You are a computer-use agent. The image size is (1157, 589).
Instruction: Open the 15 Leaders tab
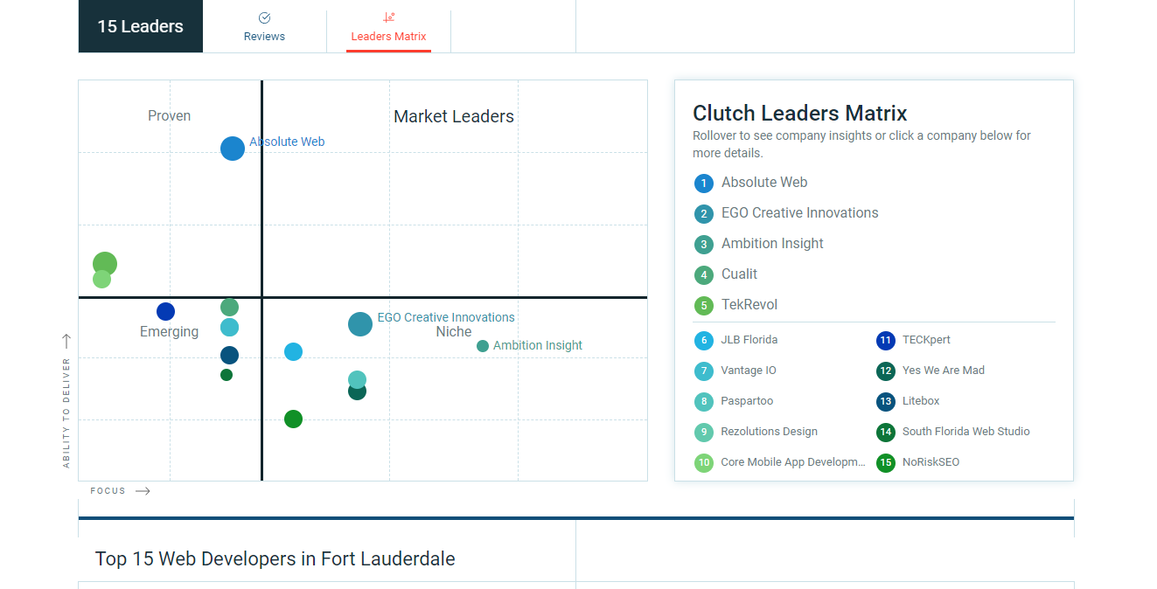coord(141,26)
